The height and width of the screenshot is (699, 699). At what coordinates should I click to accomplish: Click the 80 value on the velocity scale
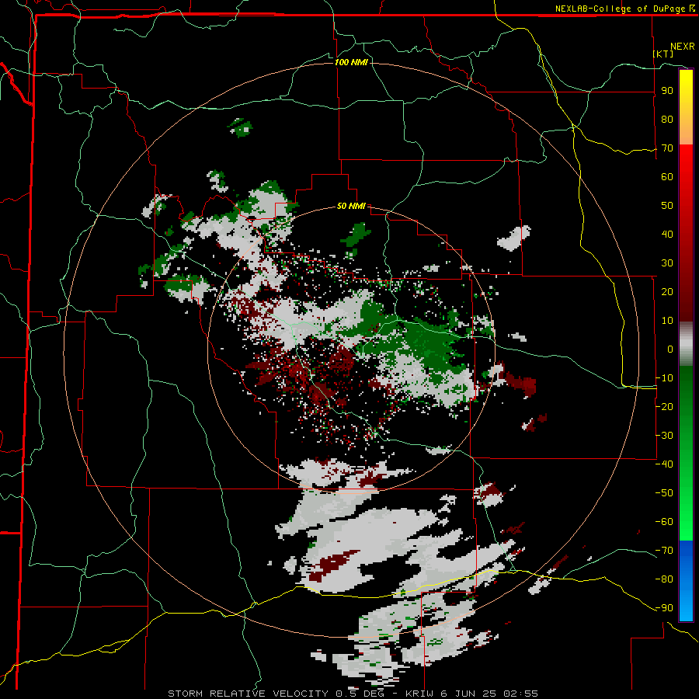point(667,120)
